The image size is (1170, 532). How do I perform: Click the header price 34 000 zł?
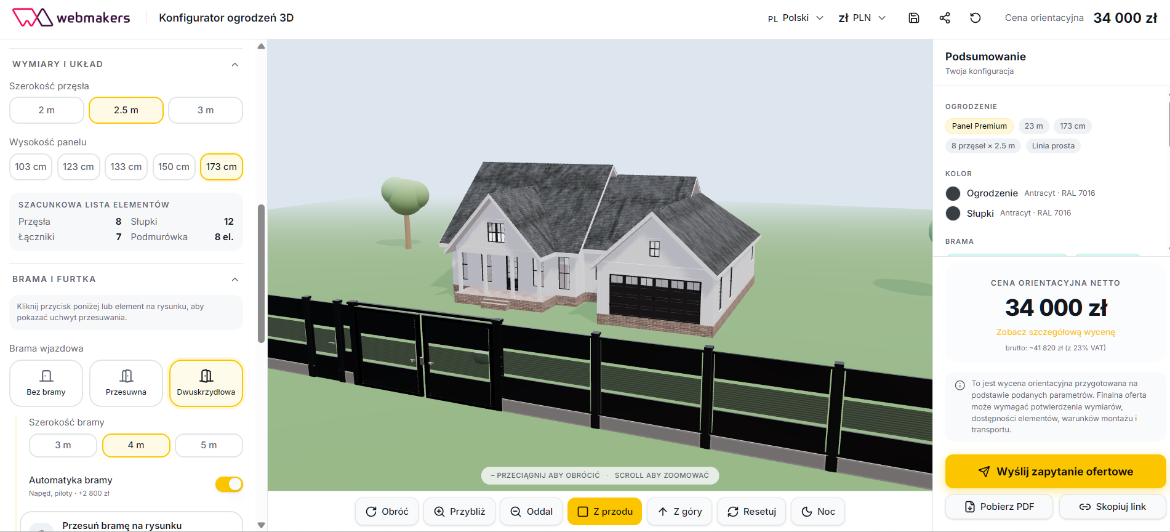click(1125, 18)
